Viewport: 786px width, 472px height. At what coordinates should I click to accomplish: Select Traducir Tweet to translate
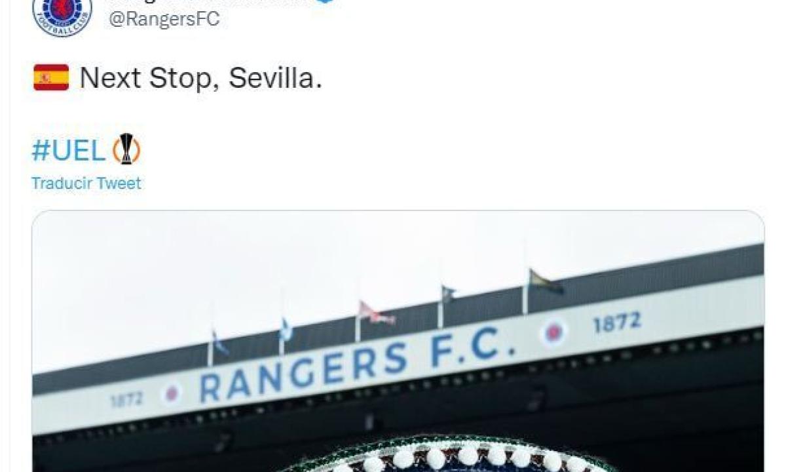click(x=86, y=184)
